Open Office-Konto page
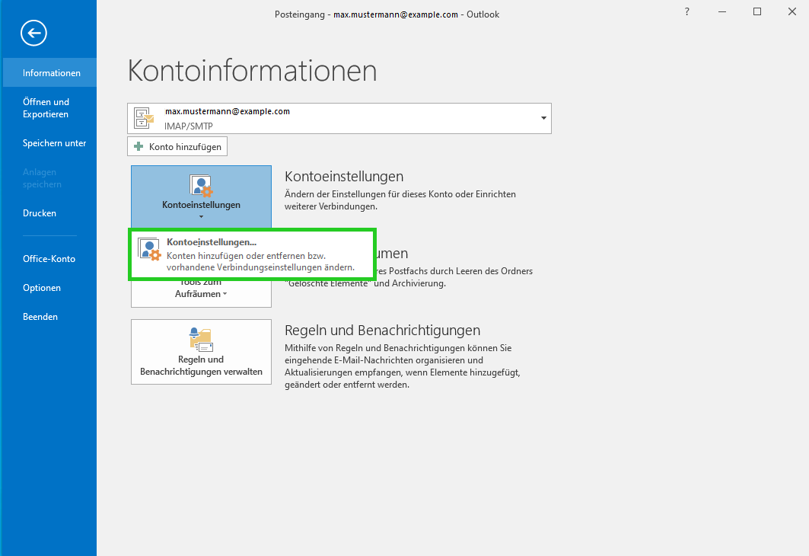 pyautogui.click(x=49, y=259)
